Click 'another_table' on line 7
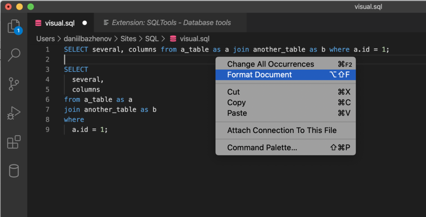This screenshot has height=217, width=426. pos(110,109)
